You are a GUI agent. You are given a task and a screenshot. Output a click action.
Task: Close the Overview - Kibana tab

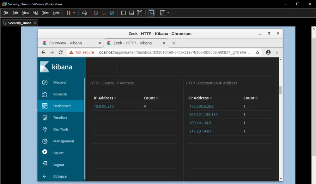coord(100,43)
